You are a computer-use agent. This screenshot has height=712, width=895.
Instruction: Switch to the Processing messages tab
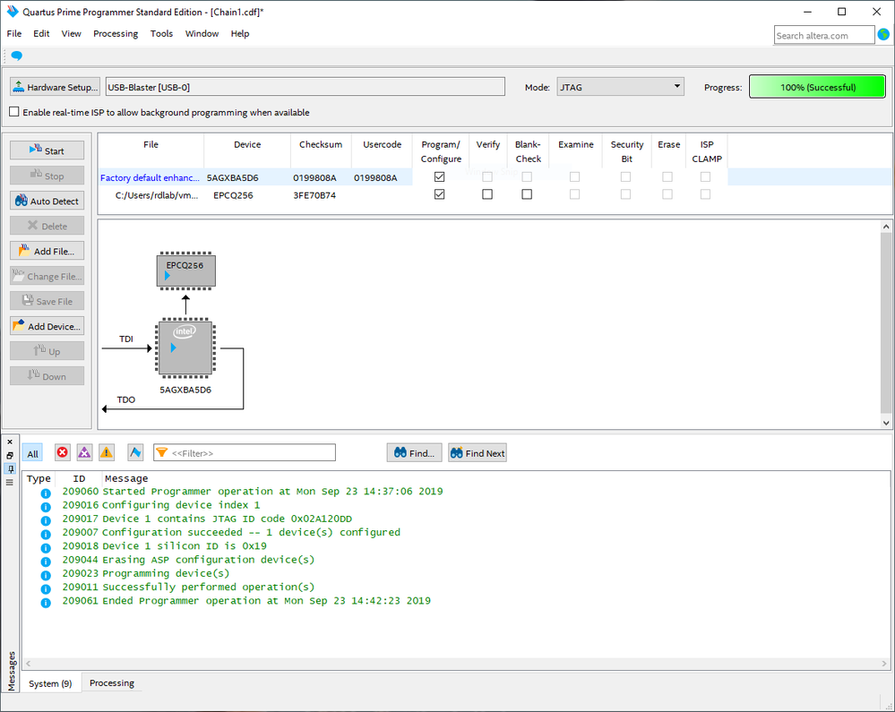tap(112, 683)
